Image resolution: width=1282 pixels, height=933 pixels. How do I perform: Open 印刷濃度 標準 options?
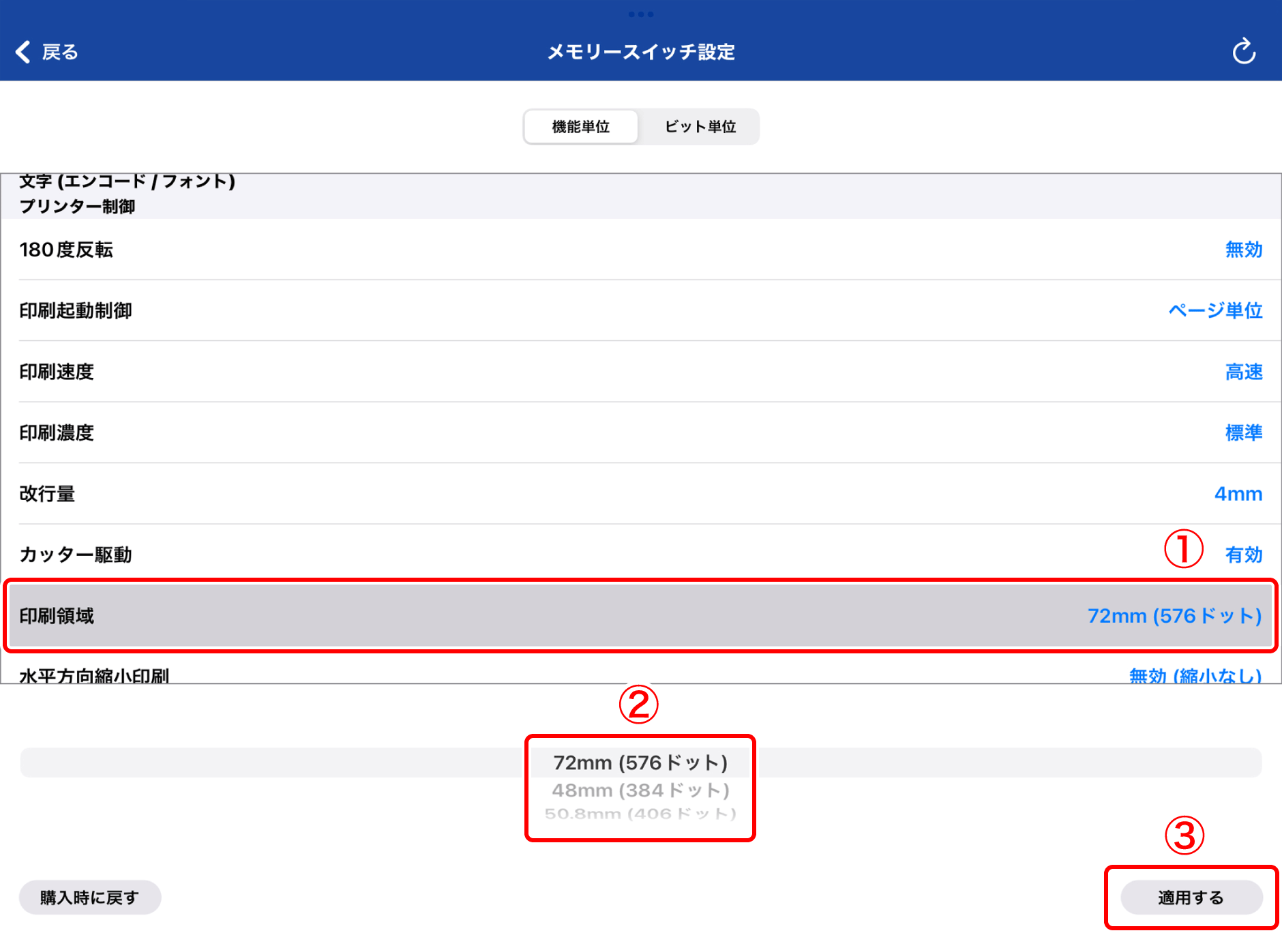point(1243,433)
